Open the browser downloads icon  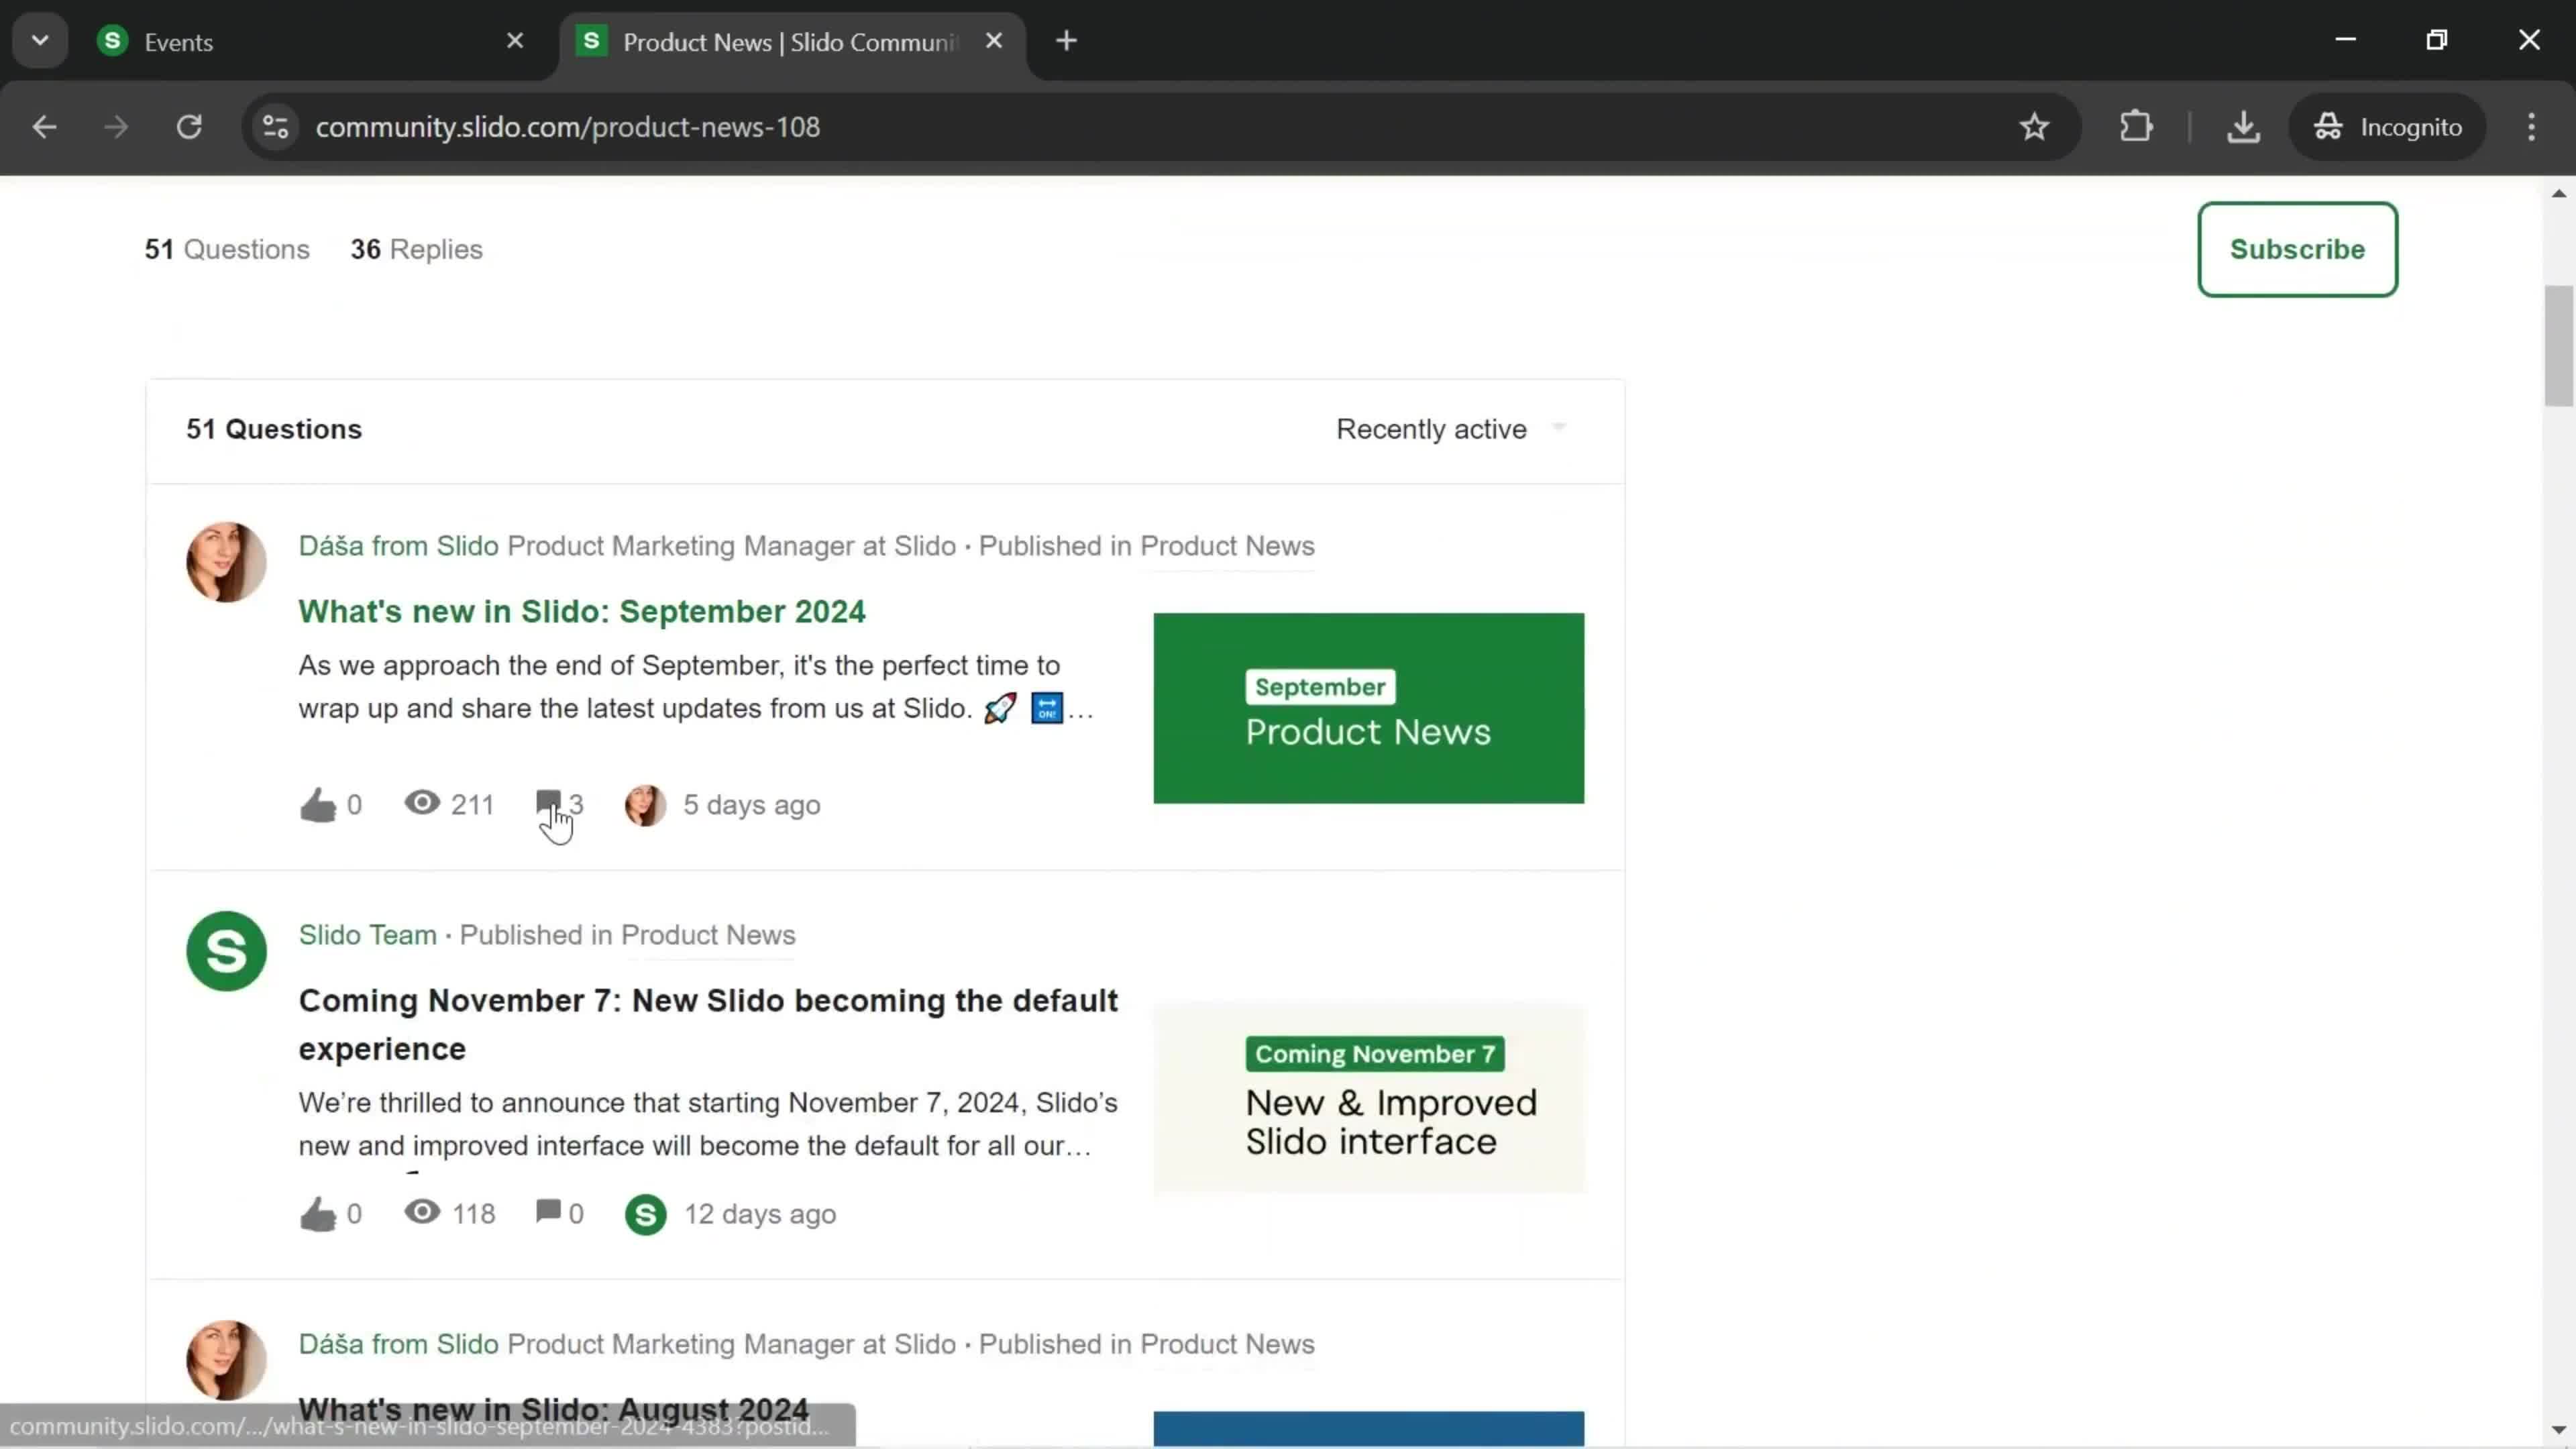pos(2244,127)
